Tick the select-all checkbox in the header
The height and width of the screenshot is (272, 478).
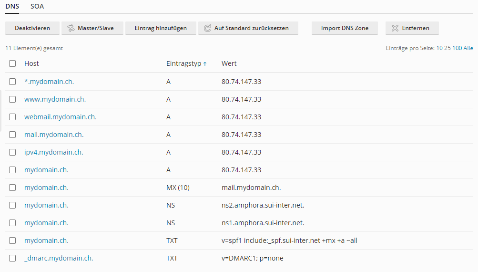coord(12,63)
